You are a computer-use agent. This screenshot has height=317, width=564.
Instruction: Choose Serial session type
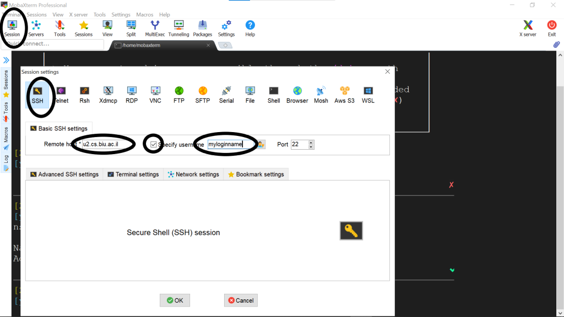(x=226, y=95)
